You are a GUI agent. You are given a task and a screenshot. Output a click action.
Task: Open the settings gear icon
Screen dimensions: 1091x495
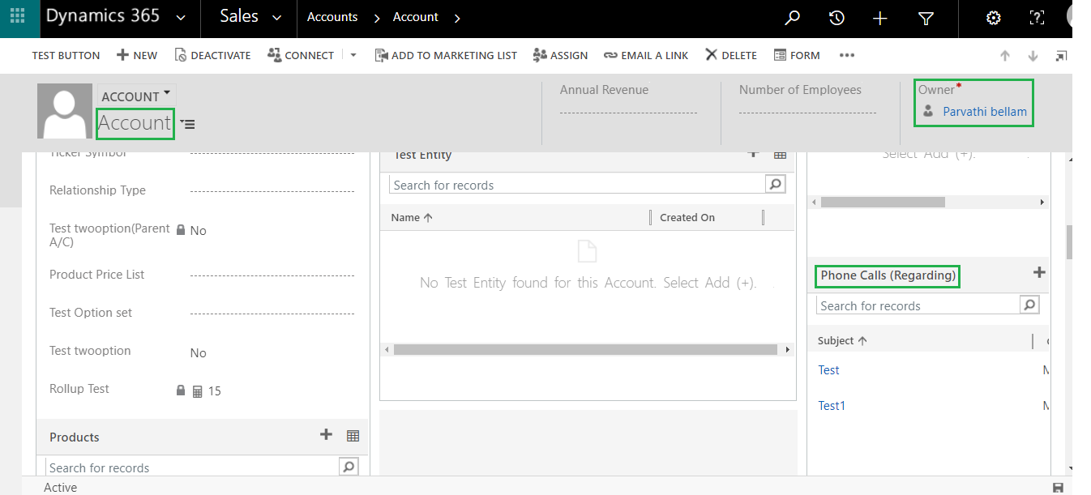tap(992, 18)
